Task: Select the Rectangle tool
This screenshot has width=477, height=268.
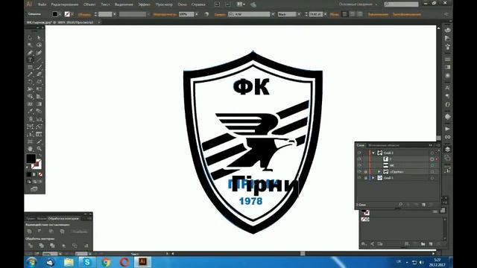Action: coord(30,67)
